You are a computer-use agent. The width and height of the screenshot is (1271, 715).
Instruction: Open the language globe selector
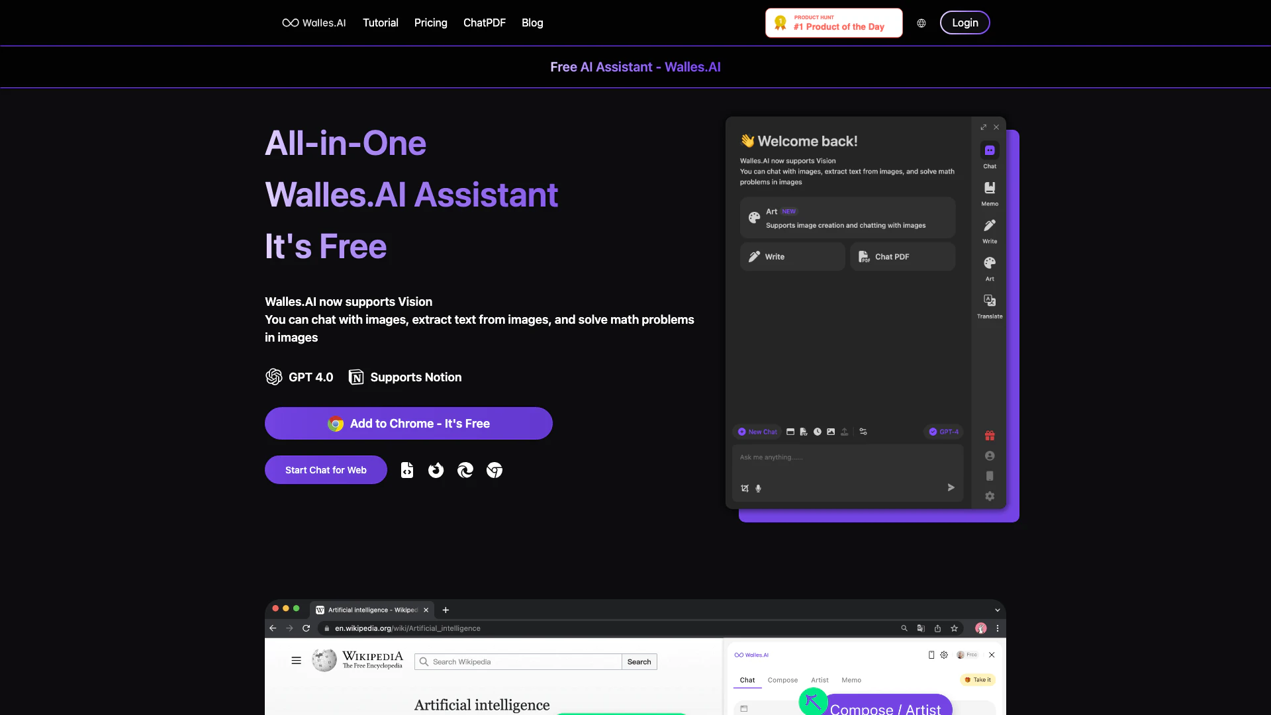click(x=921, y=23)
